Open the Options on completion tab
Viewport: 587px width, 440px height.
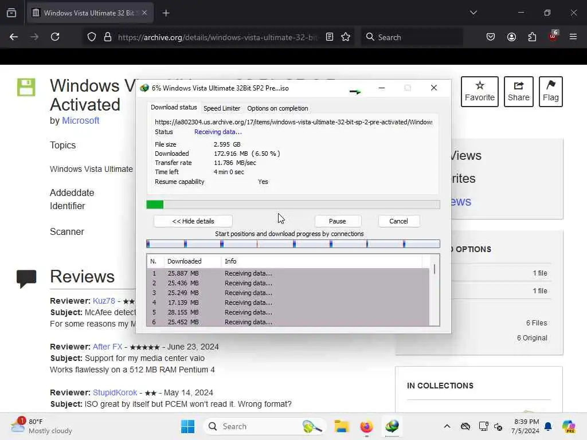click(x=277, y=108)
